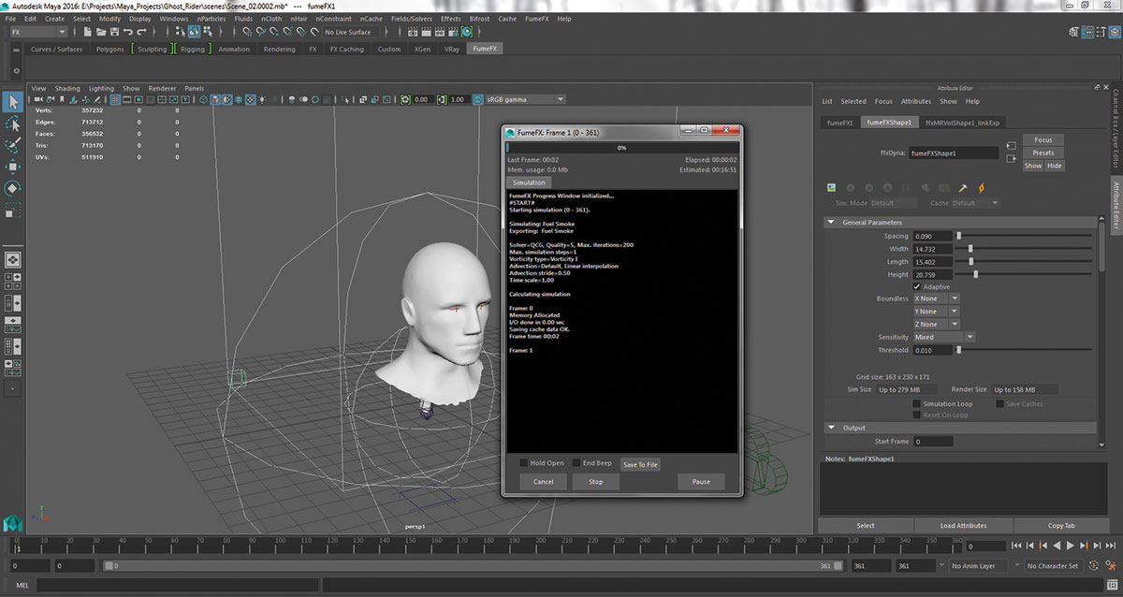
Task: Select the fumeFX1 attribute tab
Action: pos(839,123)
